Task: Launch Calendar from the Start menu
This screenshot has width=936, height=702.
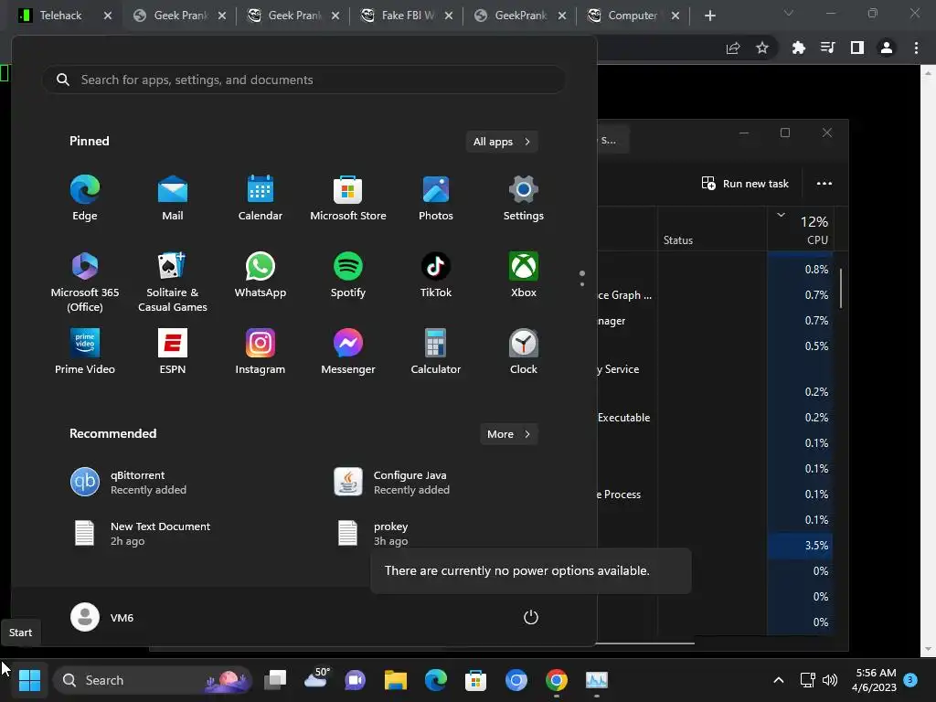Action: point(261,198)
